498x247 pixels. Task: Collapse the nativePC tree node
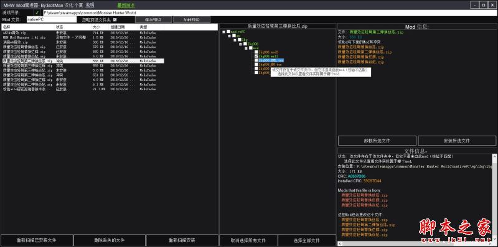[x=224, y=32]
